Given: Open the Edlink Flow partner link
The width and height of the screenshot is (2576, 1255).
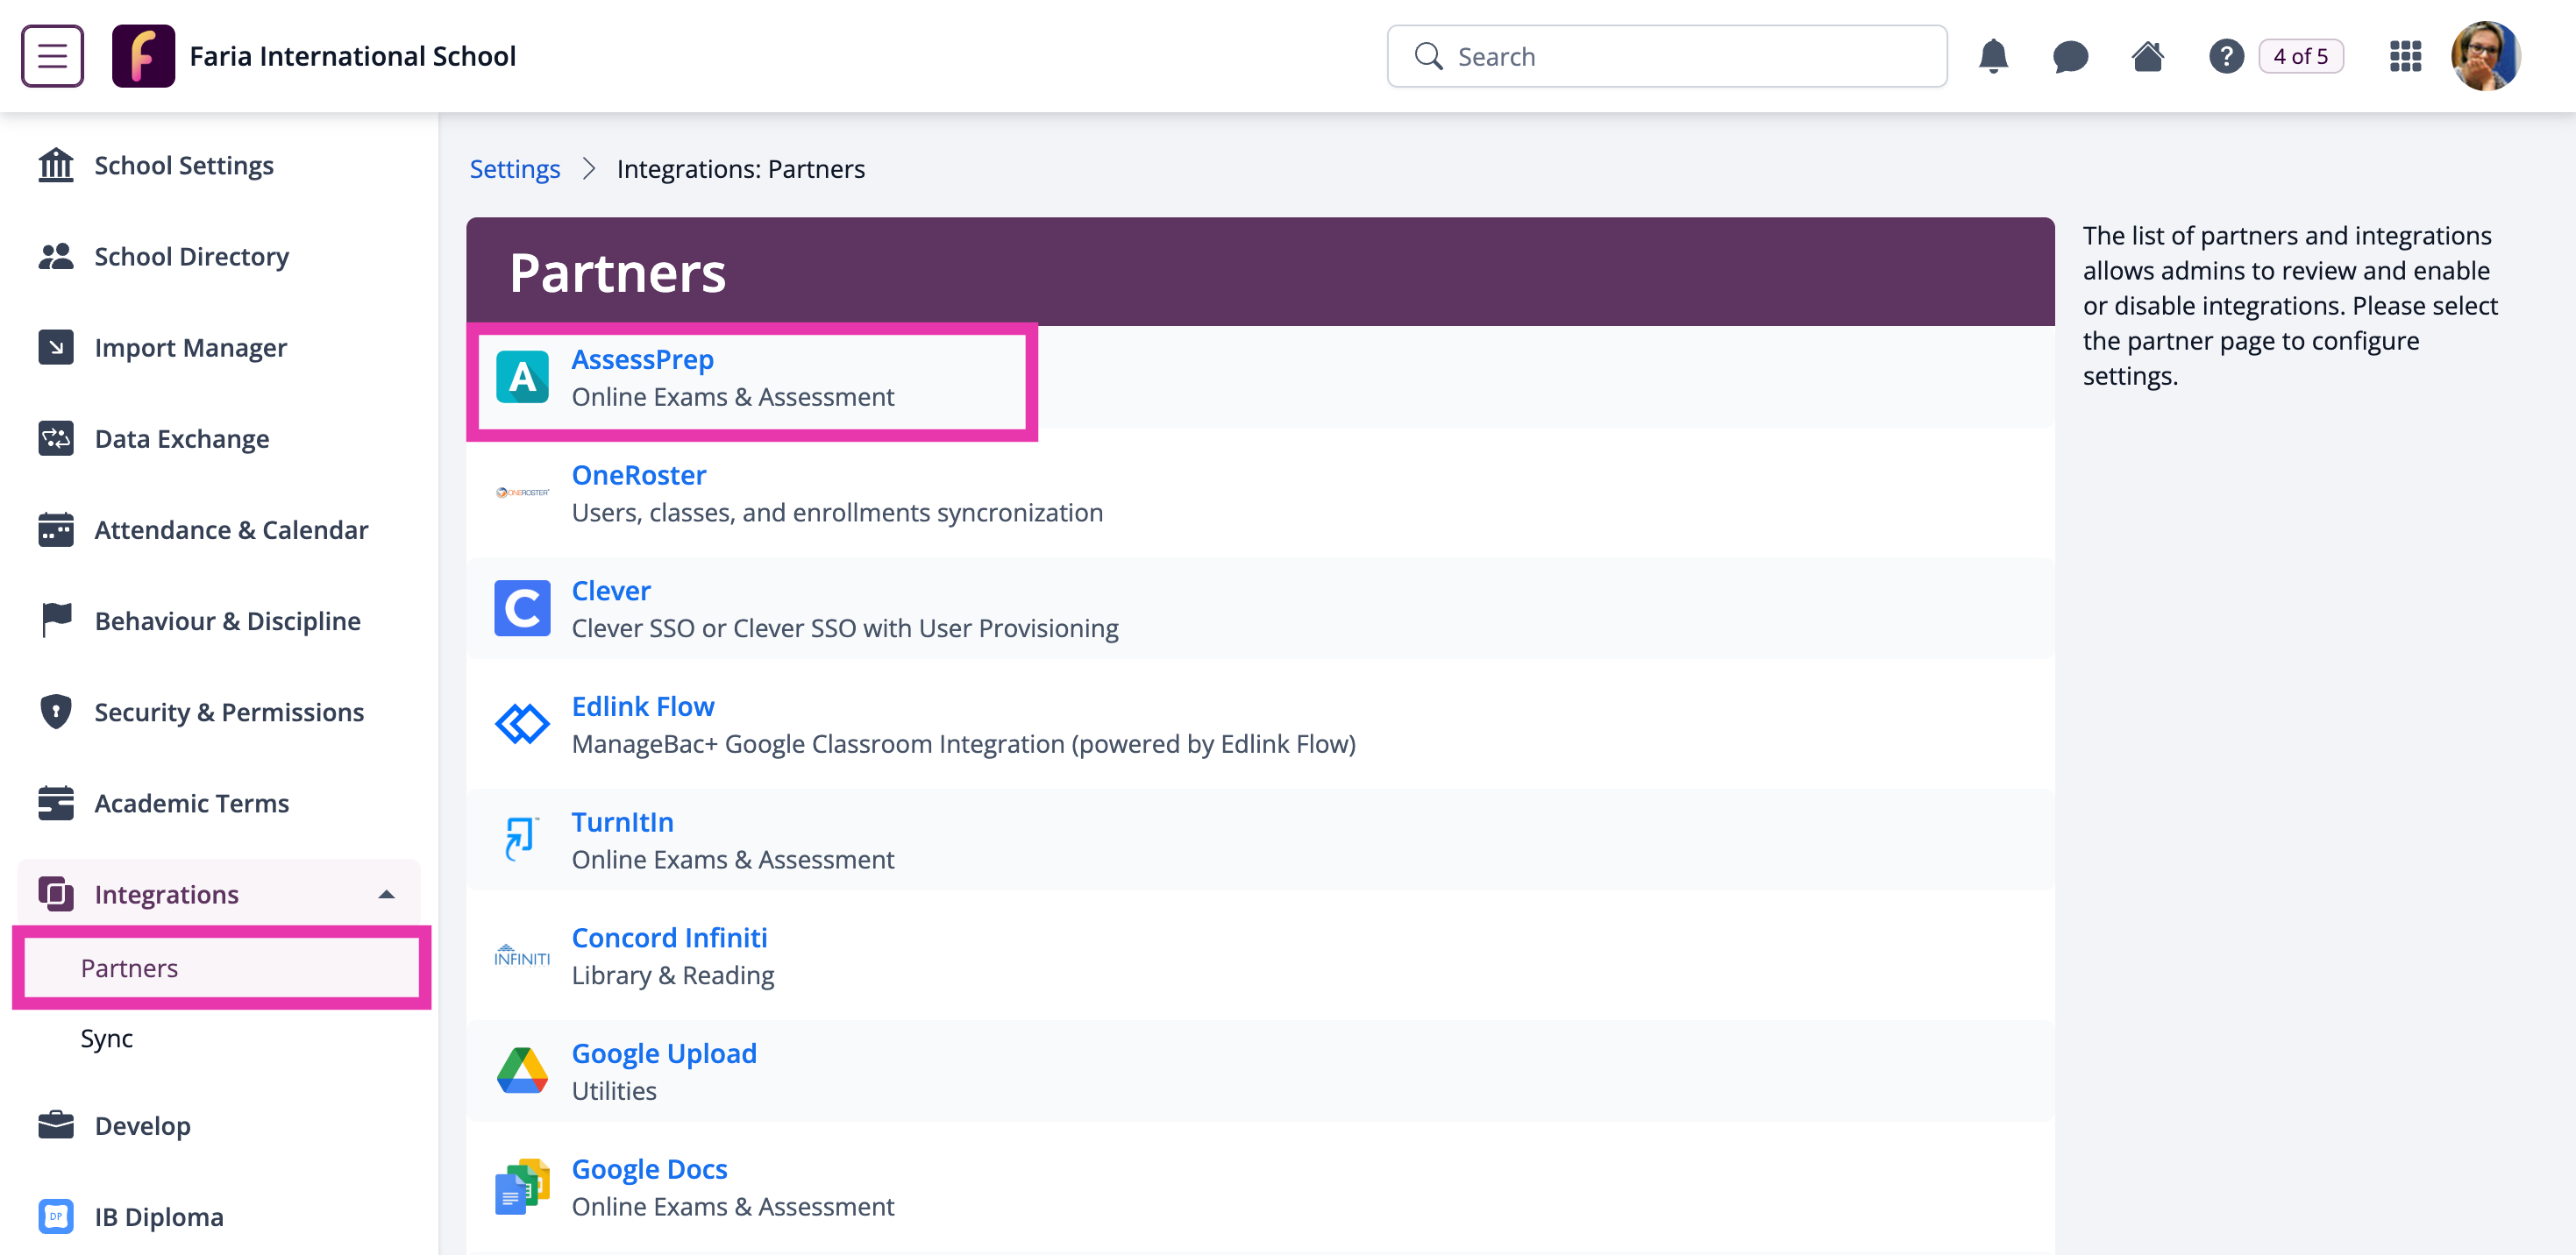Looking at the screenshot, I should [643, 707].
